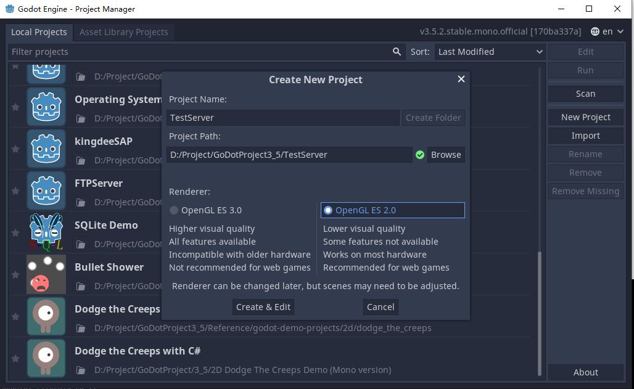Open folder icon of kingdeeSAP project
Image resolution: width=634 pixels, height=389 pixels.
[81, 161]
